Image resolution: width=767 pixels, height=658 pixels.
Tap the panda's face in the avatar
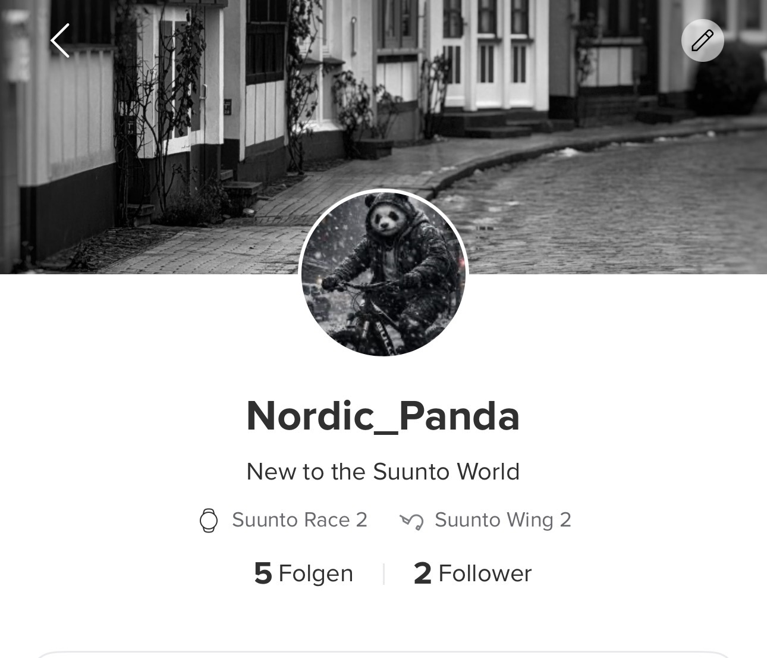pos(386,221)
